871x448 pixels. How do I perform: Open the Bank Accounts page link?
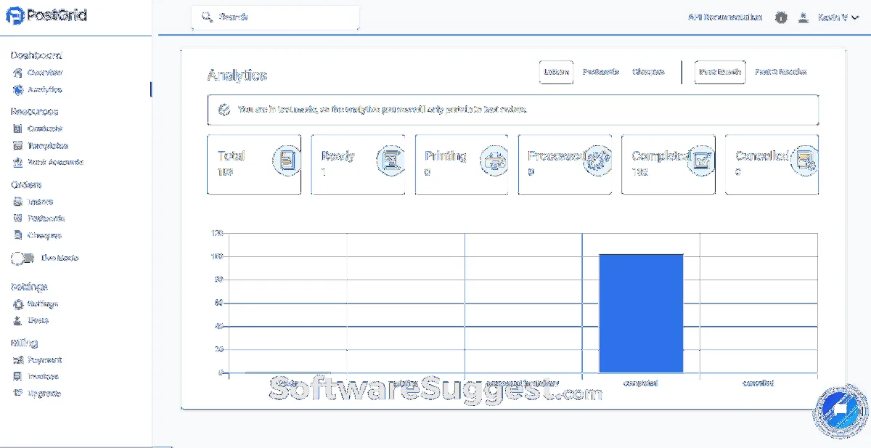(56, 163)
